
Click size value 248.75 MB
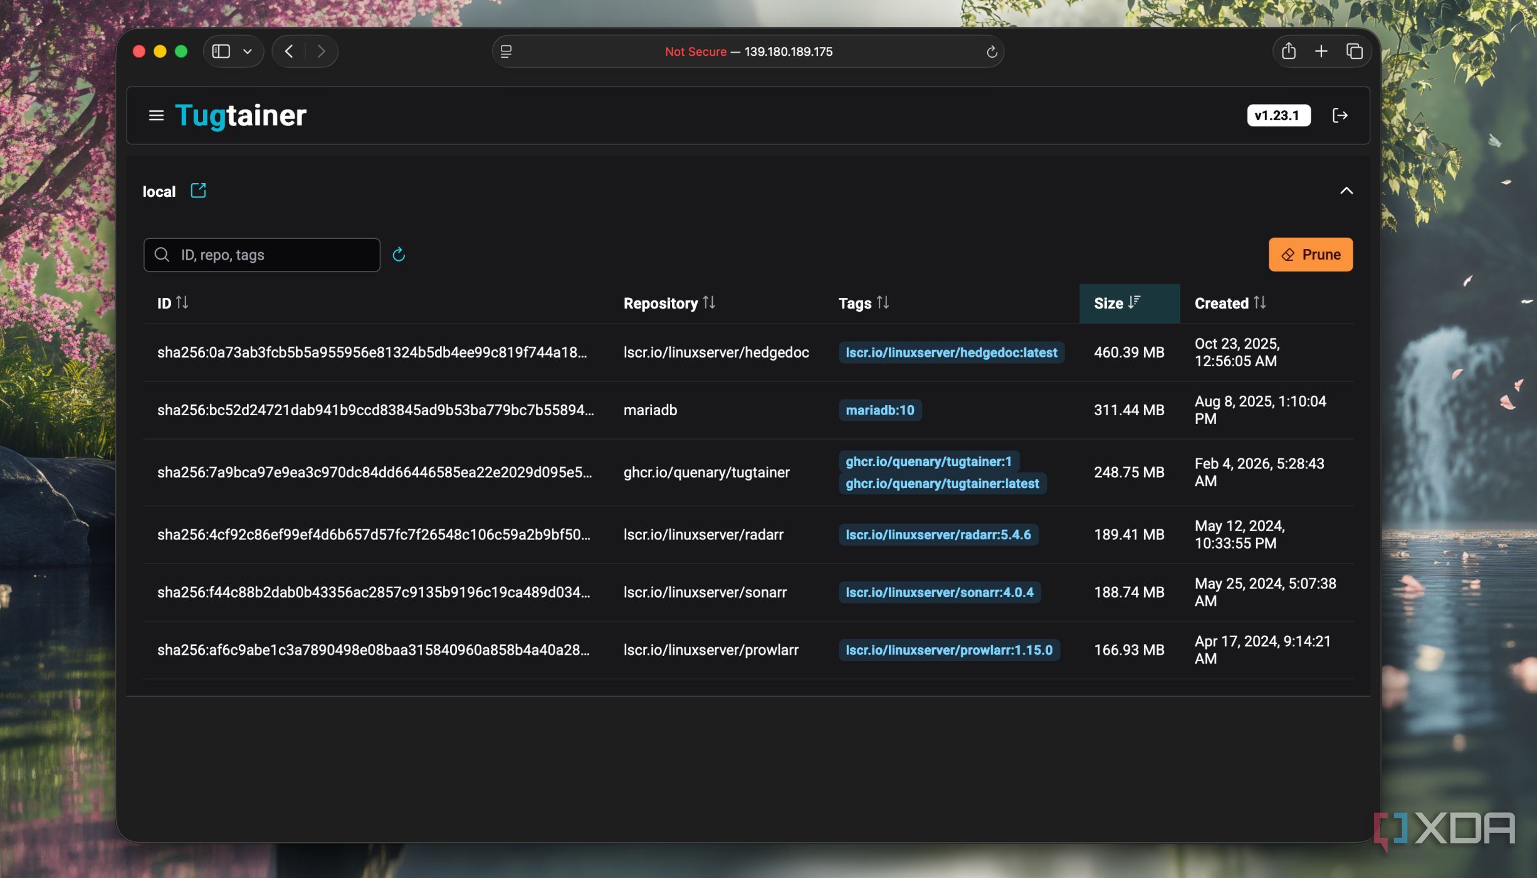click(1129, 472)
